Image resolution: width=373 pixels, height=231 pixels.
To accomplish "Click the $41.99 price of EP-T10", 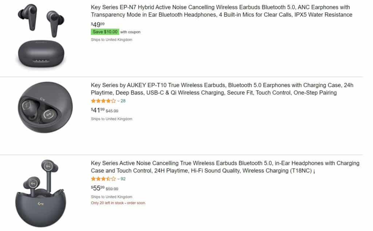I will pyautogui.click(x=97, y=110).
